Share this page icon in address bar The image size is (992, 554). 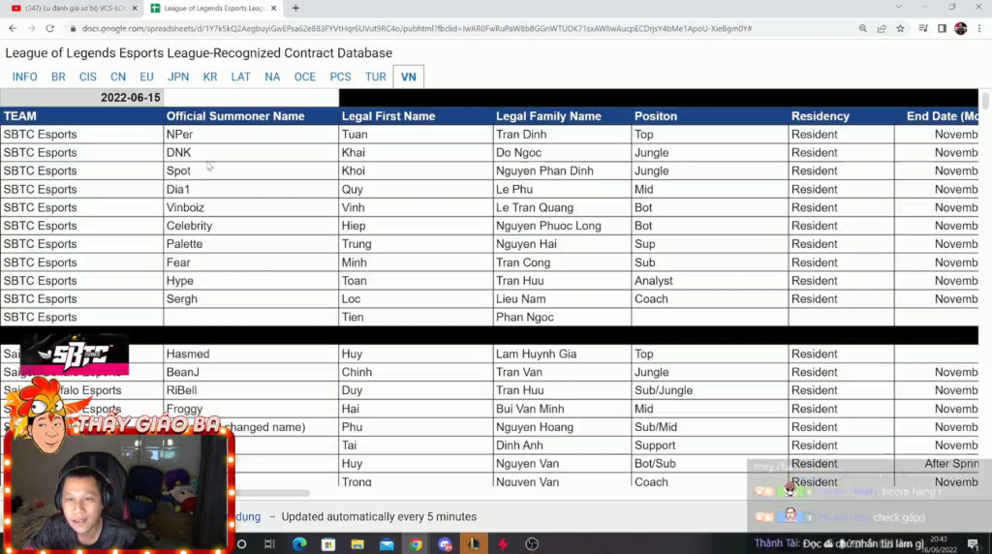pyautogui.click(x=882, y=28)
